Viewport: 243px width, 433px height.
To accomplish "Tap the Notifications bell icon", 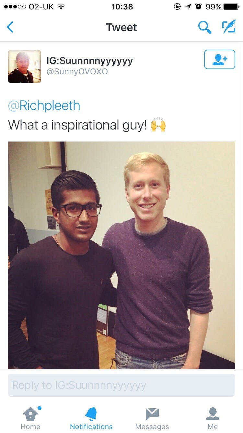I will (x=91, y=414).
